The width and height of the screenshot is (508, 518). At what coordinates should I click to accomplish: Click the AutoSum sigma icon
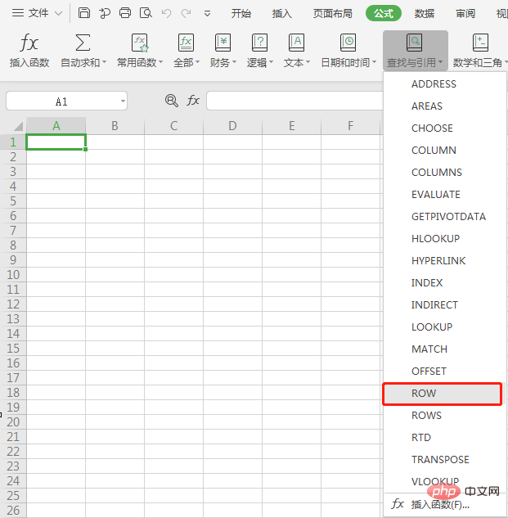pos(83,43)
